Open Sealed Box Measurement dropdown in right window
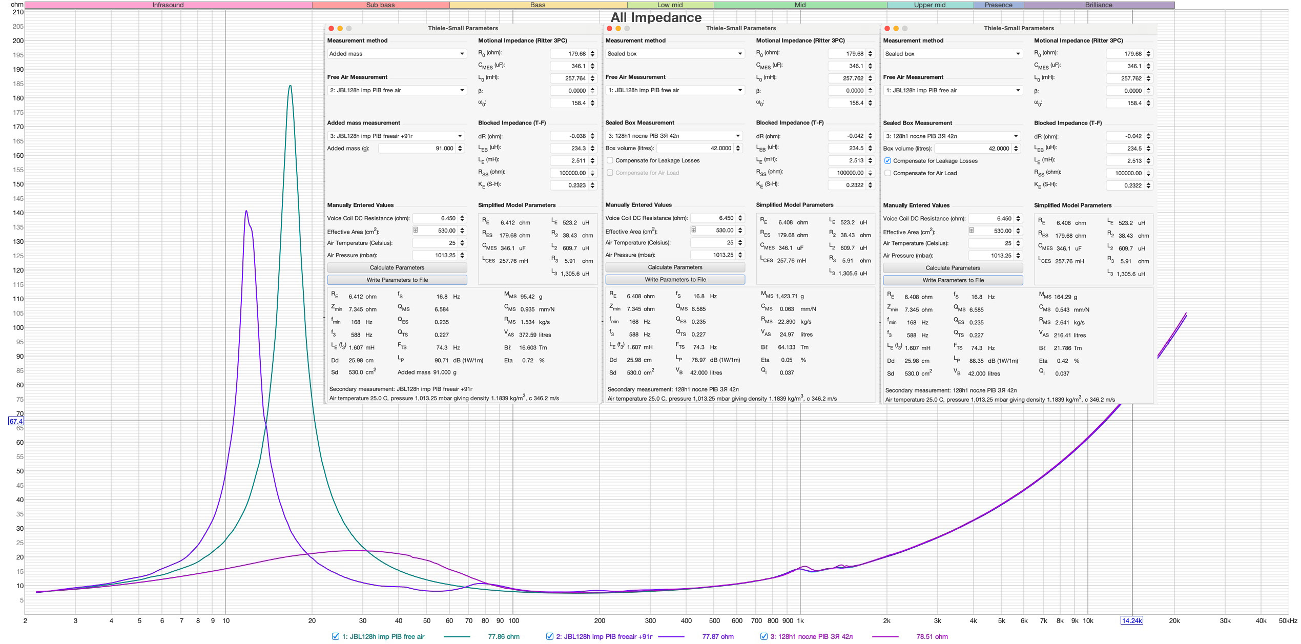This screenshot has width=1301, height=644. point(952,136)
